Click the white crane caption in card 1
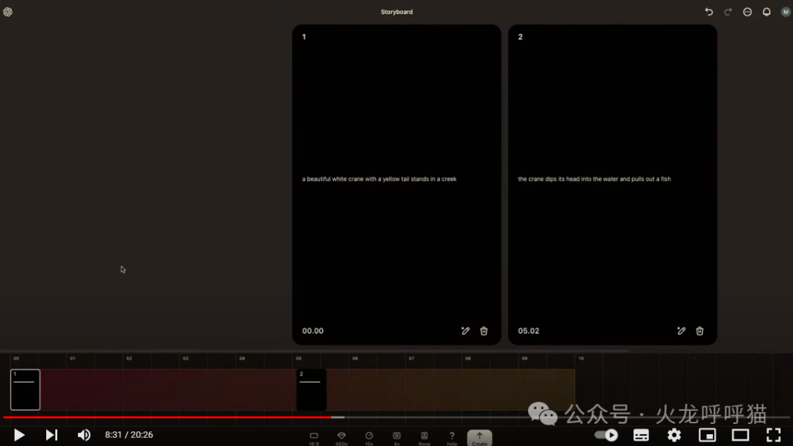Image resolution: width=793 pixels, height=446 pixels. pos(380,179)
